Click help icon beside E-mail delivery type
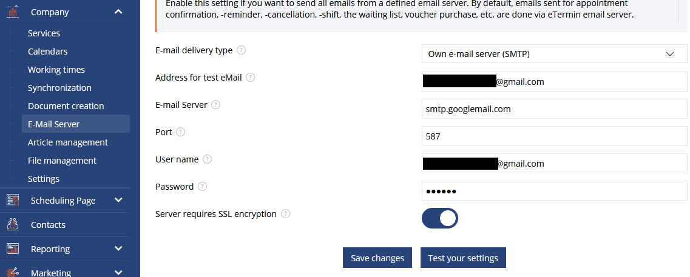The width and height of the screenshot is (690, 277). tap(242, 50)
